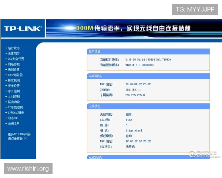Viewport: 222px width, 178px height.
Task: Expand the 无线设置 menu section
Action: (14, 70)
